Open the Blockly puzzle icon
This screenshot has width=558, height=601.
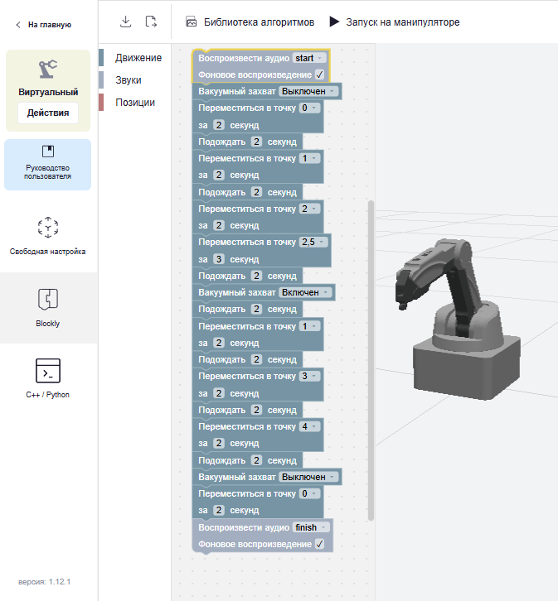click(x=48, y=299)
